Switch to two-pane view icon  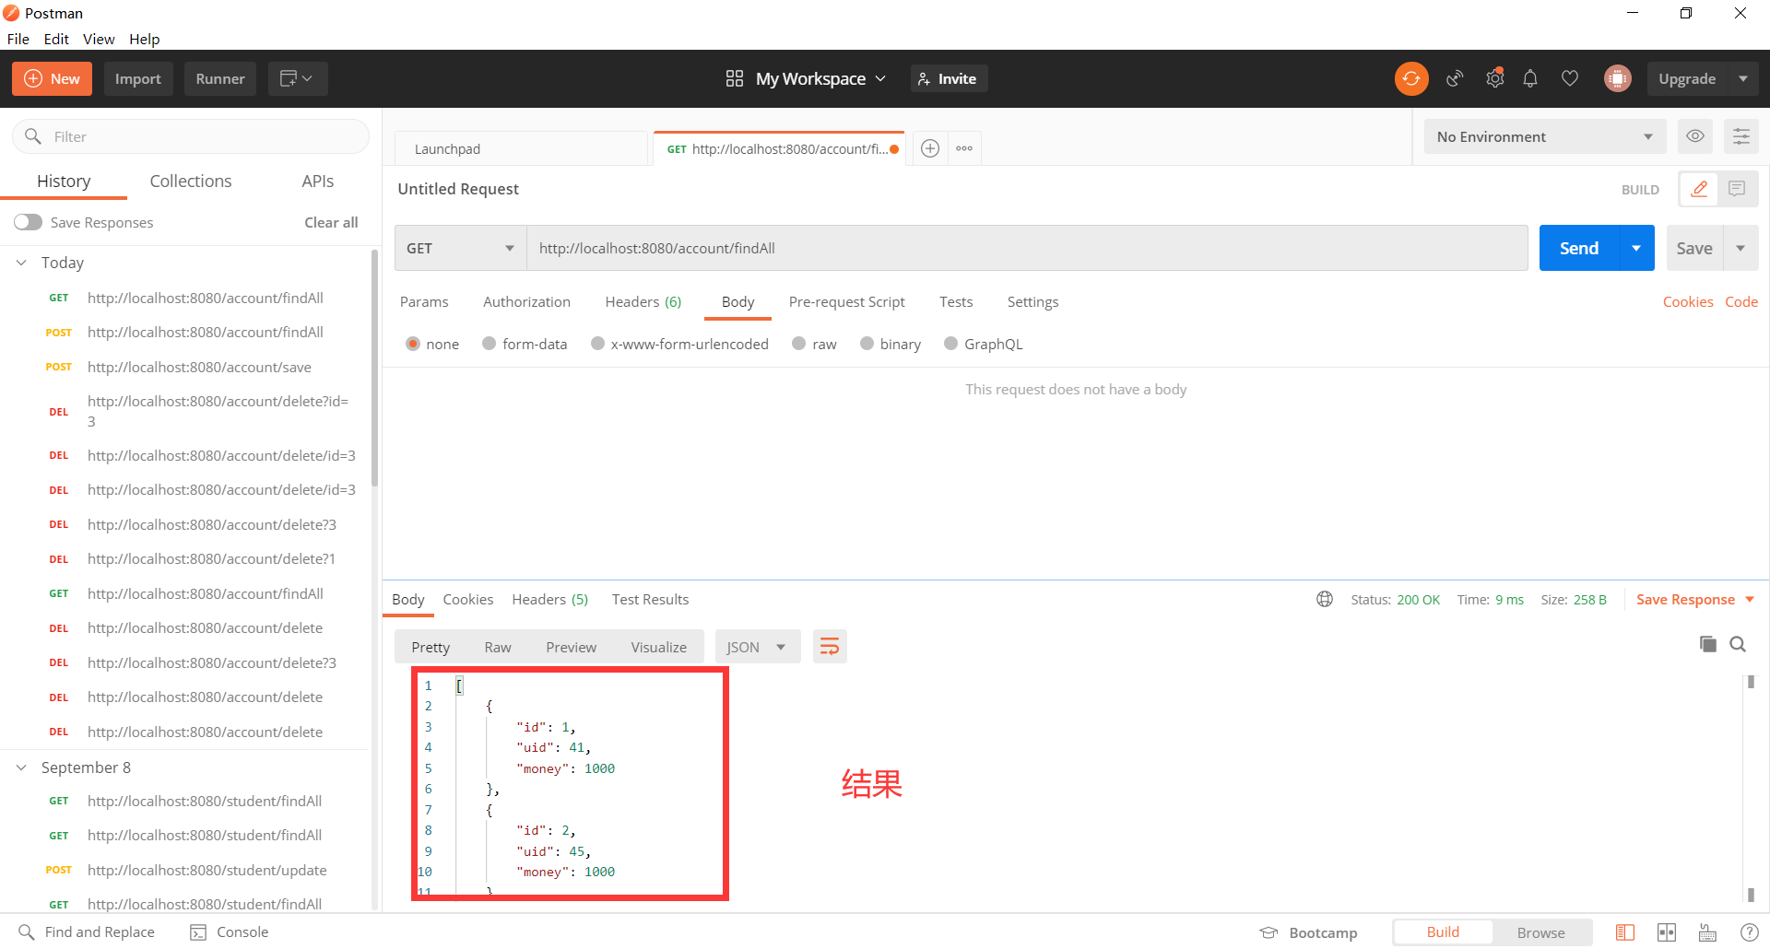coord(1667,932)
